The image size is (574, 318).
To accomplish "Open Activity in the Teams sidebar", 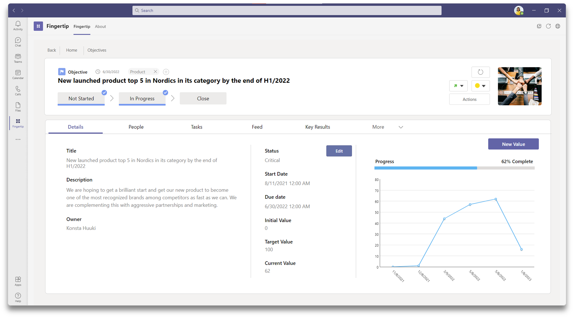I will pos(18,26).
